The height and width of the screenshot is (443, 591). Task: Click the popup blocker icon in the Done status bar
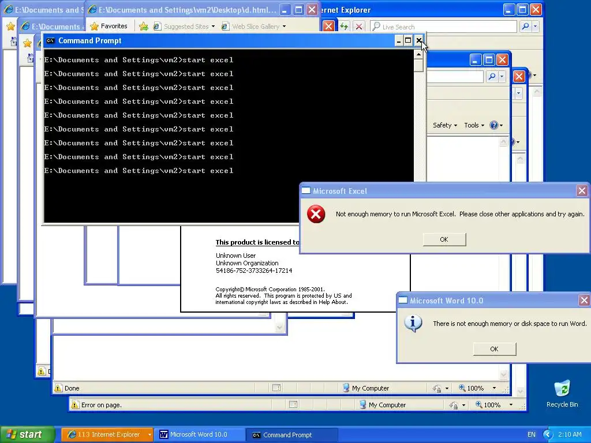[x=276, y=388]
